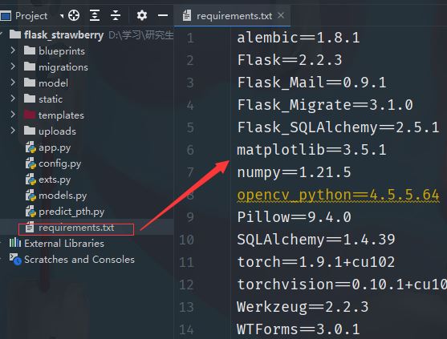This screenshot has width=447, height=339.
Task: Select the templates folder icon
Action: [x=30, y=115]
